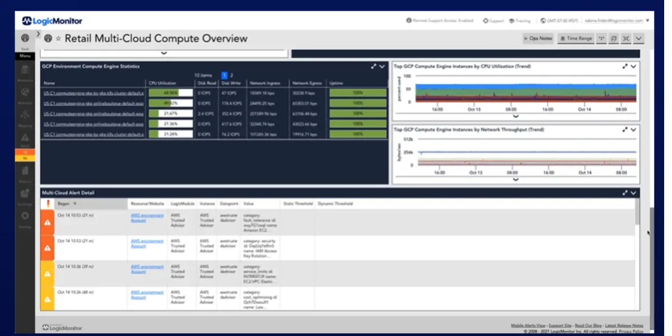
Task: Favorite the dashboard with the star icon
Action: (59, 39)
